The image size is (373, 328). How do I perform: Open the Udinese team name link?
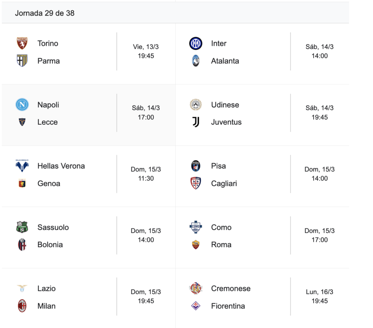[225, 105]
